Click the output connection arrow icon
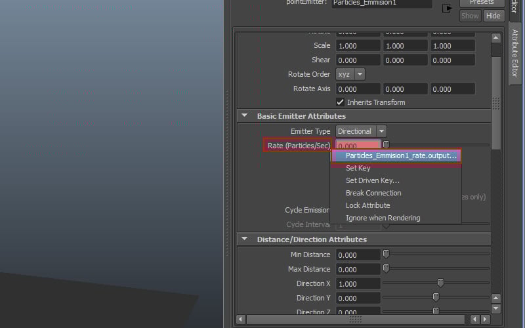 pos(447,9)
